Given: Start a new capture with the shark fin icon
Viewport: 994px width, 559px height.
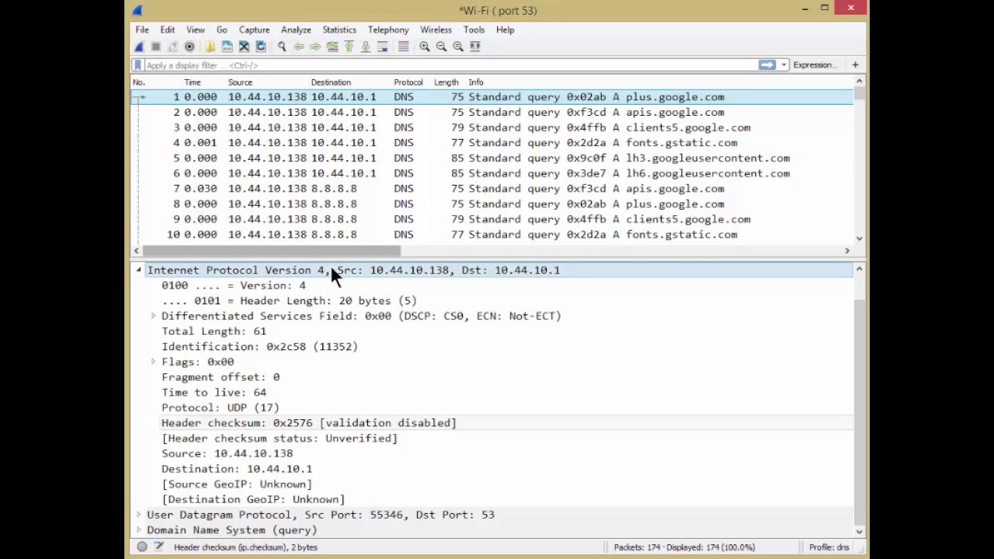Looking at the screenshot, I should pos(139,47).
